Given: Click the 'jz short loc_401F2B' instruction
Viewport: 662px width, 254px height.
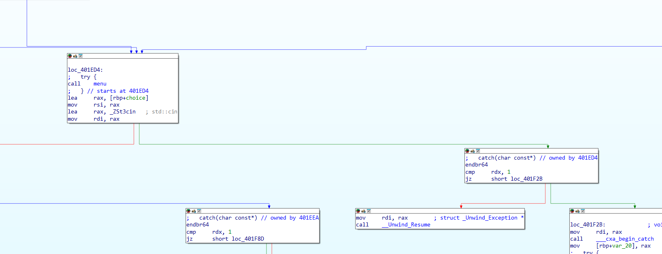Looking at the screenshot, I should 504,179.
